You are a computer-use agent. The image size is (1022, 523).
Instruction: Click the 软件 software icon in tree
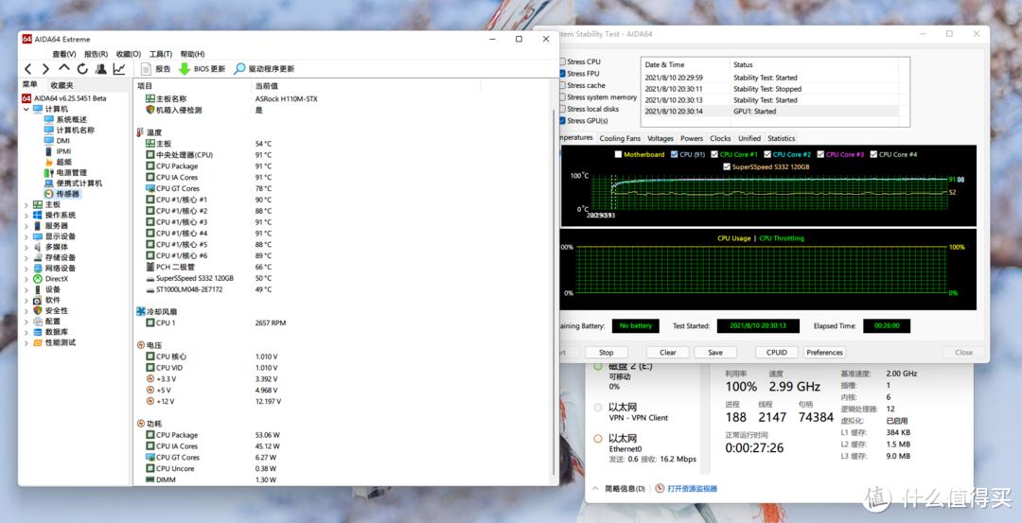(38, 300)
